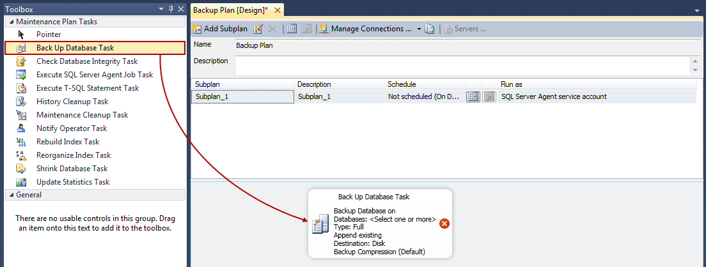Open the Manage Connections dropdown arrow
Screen dimensions: 706x267
pyautogui.click(x=419, y=29)
